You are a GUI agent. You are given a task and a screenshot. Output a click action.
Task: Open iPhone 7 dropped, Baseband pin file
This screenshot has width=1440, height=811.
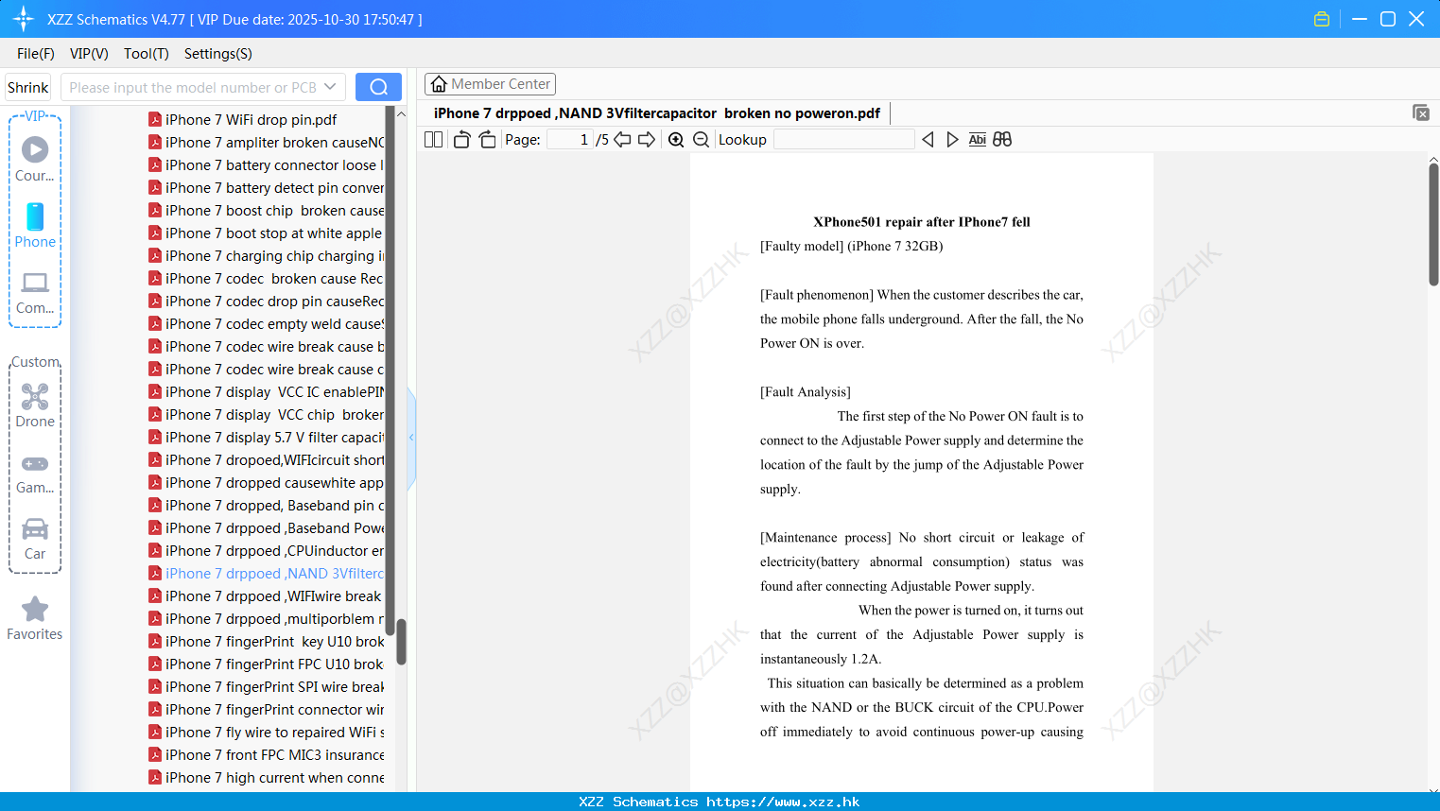pyautogui.click(x=266, y=506)
